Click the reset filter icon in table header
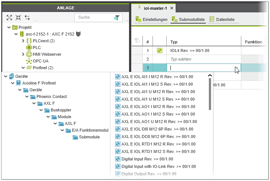The width and height of the screenshot is (270, 181). (x=137, y=41)
